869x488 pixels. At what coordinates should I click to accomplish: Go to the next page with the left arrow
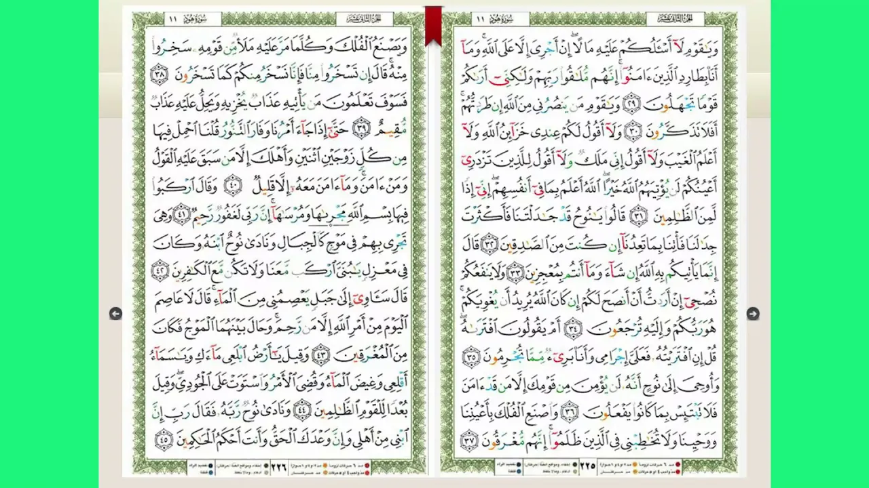115,313
